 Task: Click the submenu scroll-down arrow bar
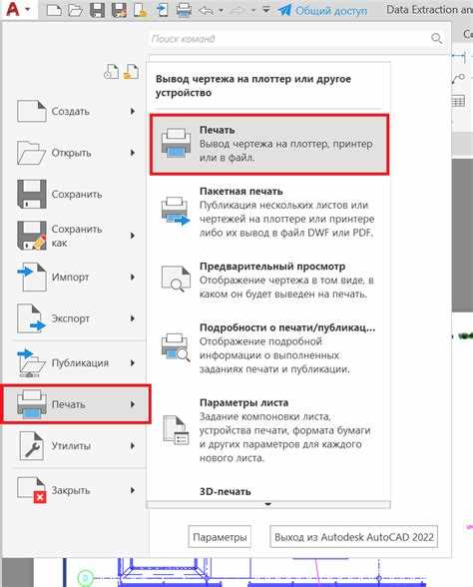point(268,505)
